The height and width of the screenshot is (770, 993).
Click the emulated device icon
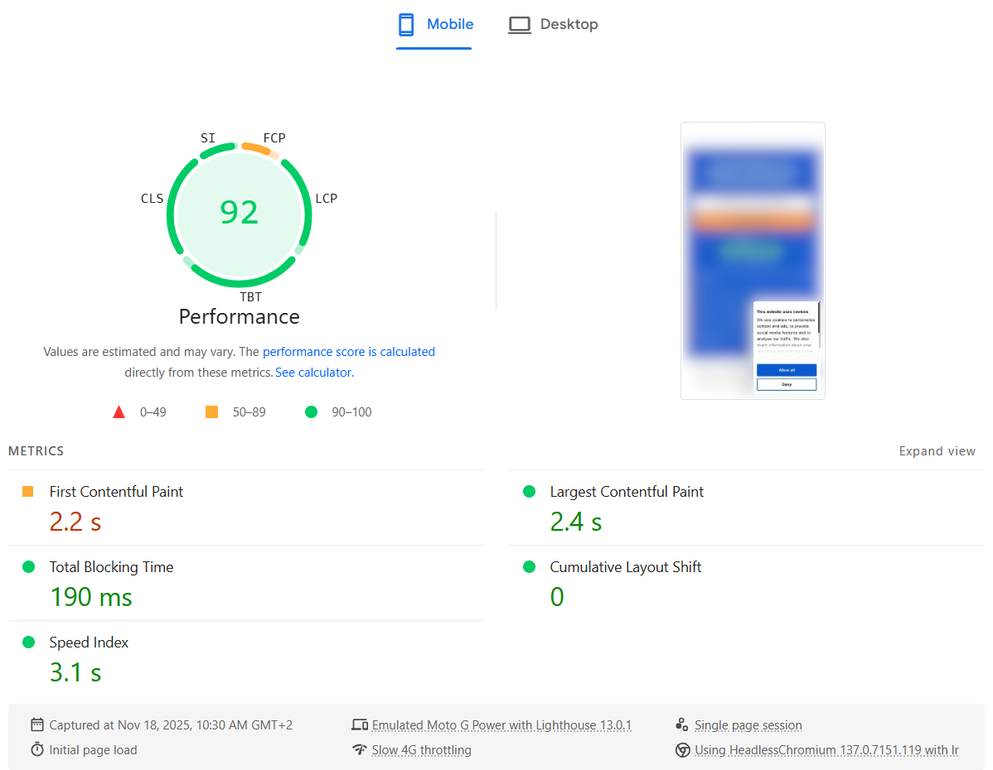[359, 725]
